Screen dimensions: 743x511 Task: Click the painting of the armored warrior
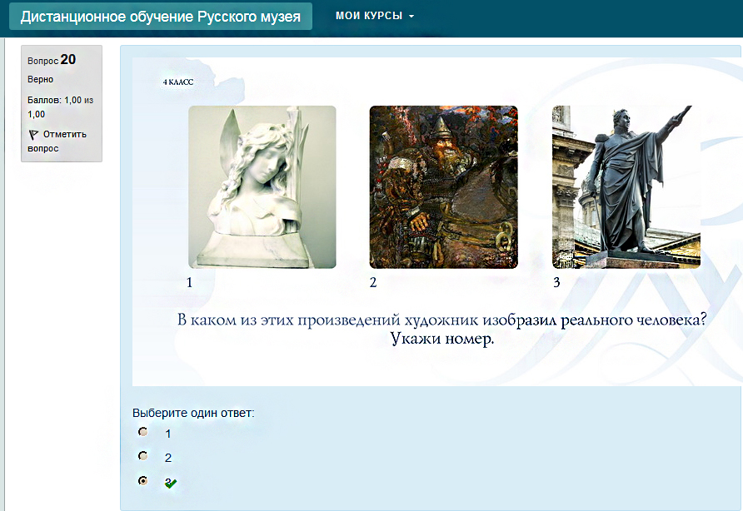[x=443, y=186]
